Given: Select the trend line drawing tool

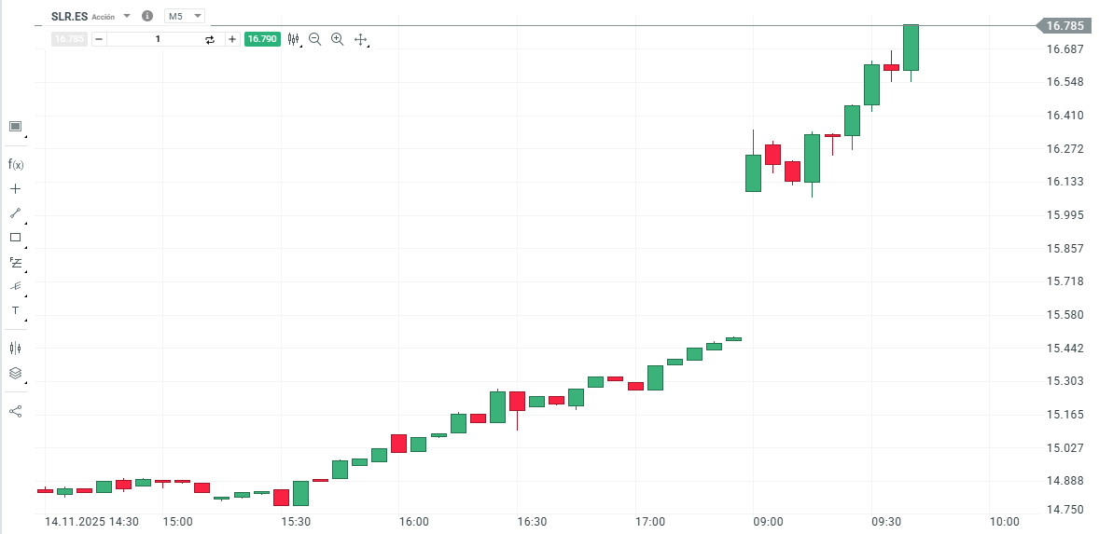Looking at the screenshot, I should point(15,212).
